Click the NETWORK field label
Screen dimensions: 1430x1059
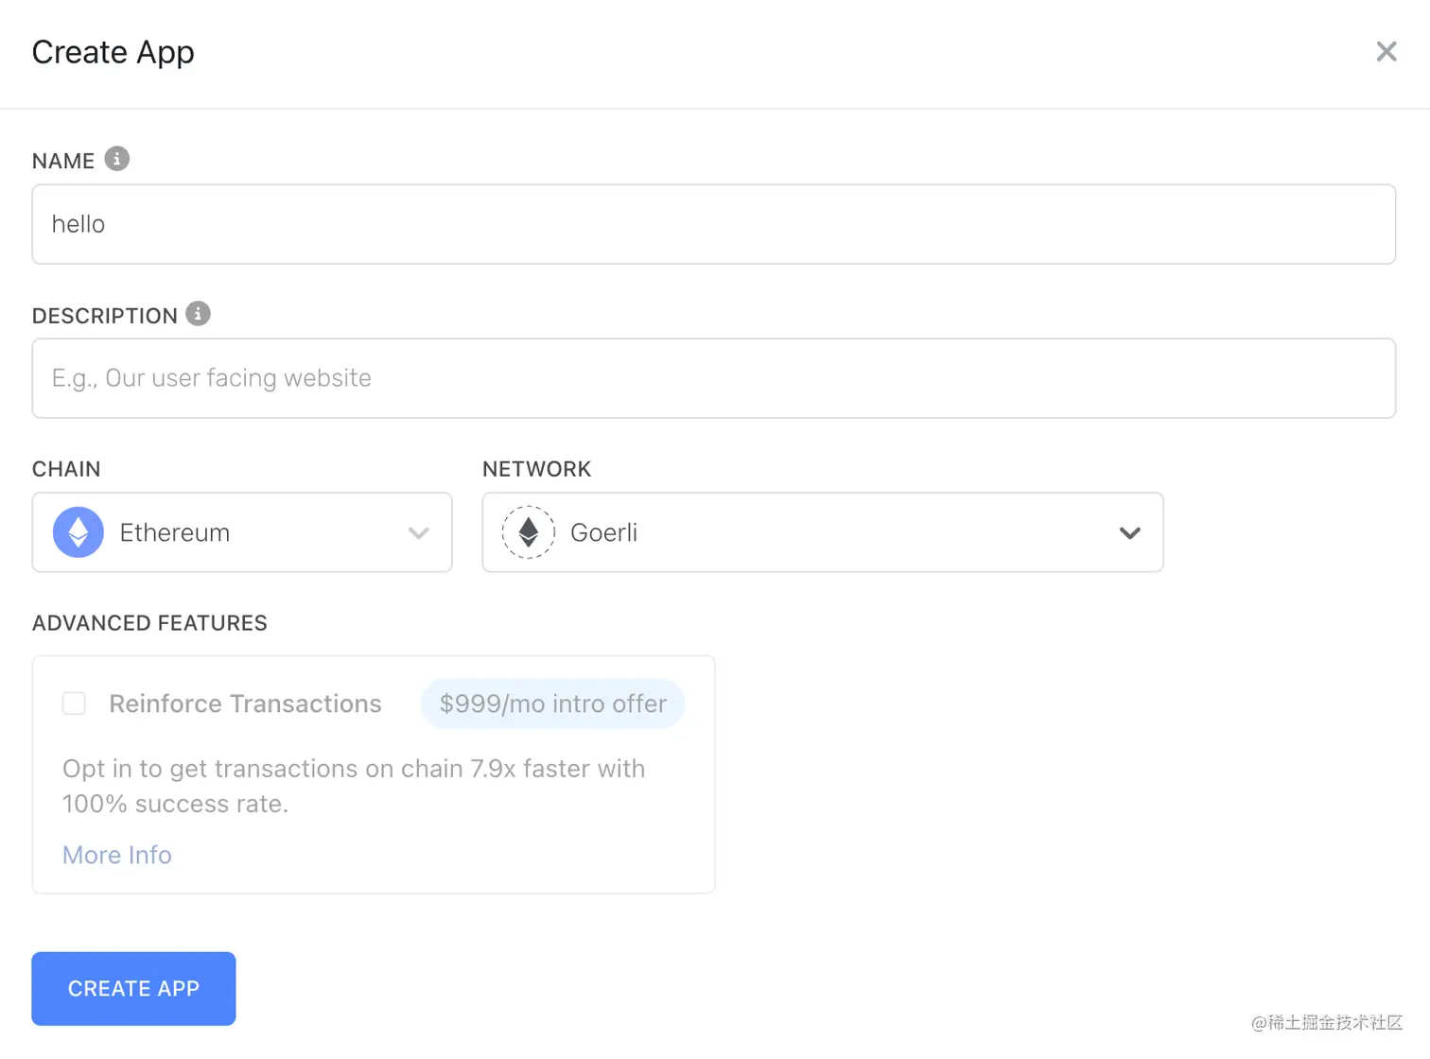pyautogui.click(x=536, y=469)
